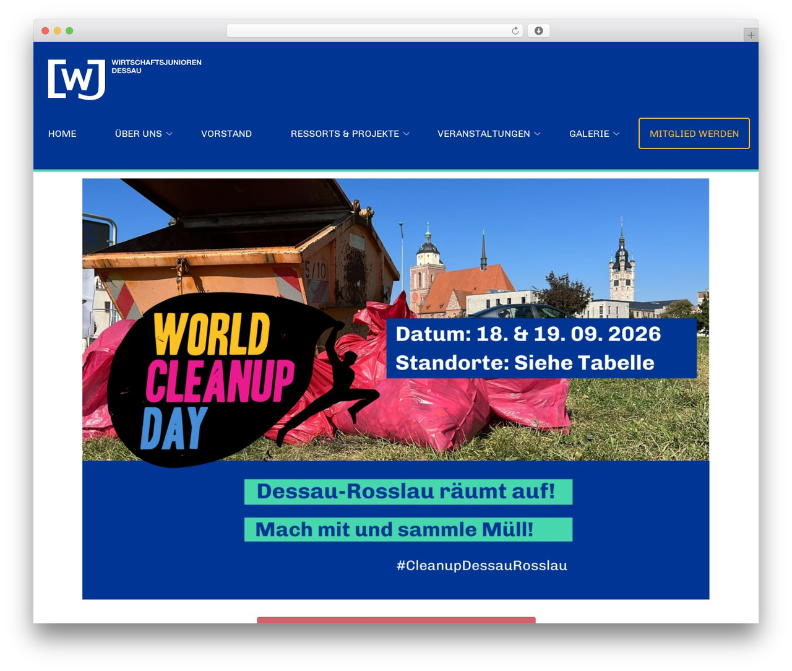This screenshot has height=671, width=792.
Task: Minimize the window with the yellow button
Action: click(58, 31)
